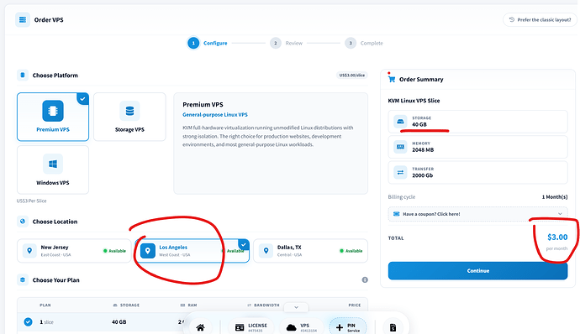This screenshot has width=580, height=334.
Task: Click the 40 GB cell in plan row
Action: (119, 322)
